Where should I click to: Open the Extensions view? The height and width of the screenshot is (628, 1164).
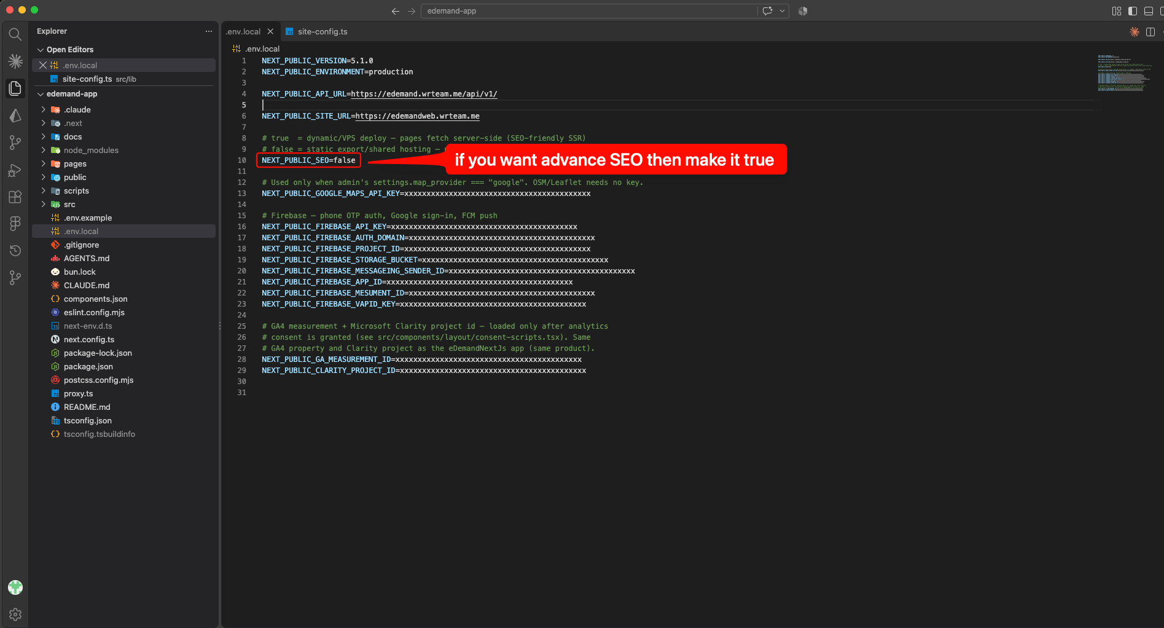click(x=15, y=197)
